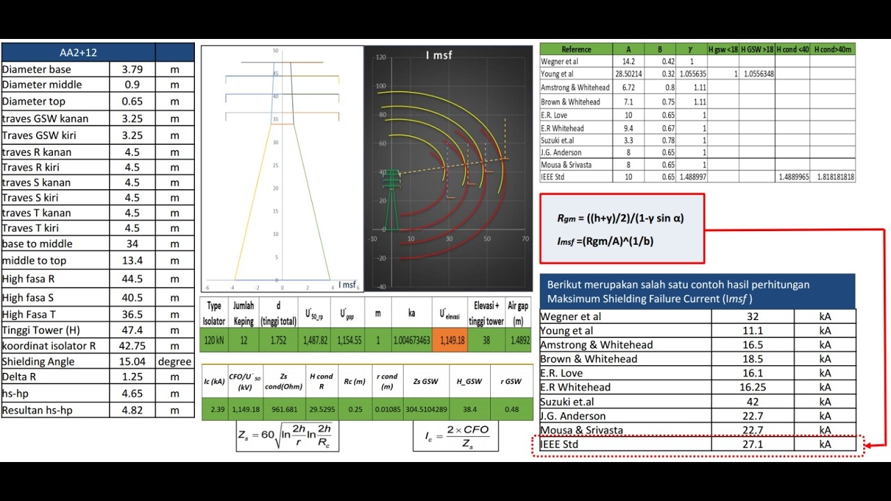
Task: Click the Rgm formula line
Action: coord(621,218)
